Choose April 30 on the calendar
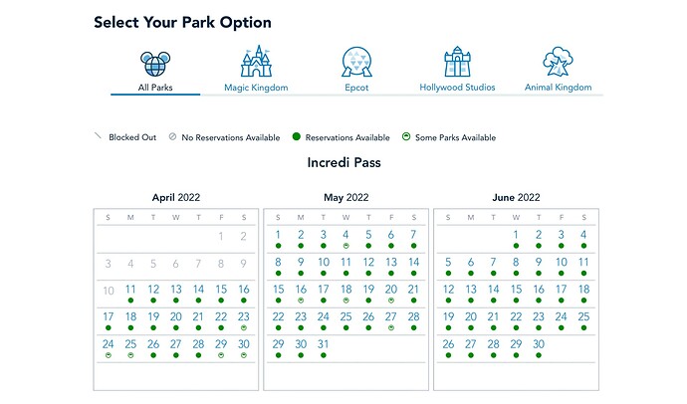 pyautogui.click(x=243, y=344)
